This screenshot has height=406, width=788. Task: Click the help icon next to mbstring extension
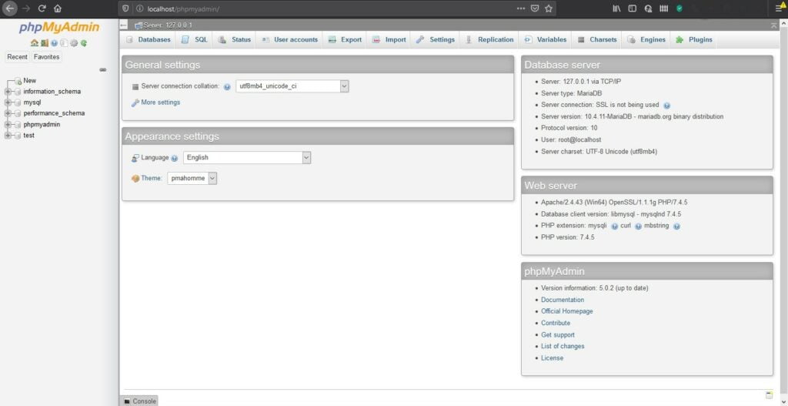676,226
